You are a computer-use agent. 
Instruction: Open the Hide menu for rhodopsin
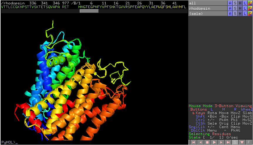click(x=240, y=8)
